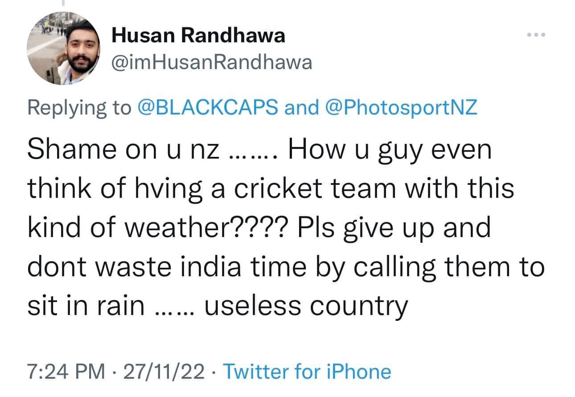Click the Twitter for iPhone source link
575x397 pixels.
tap(306, 371)
